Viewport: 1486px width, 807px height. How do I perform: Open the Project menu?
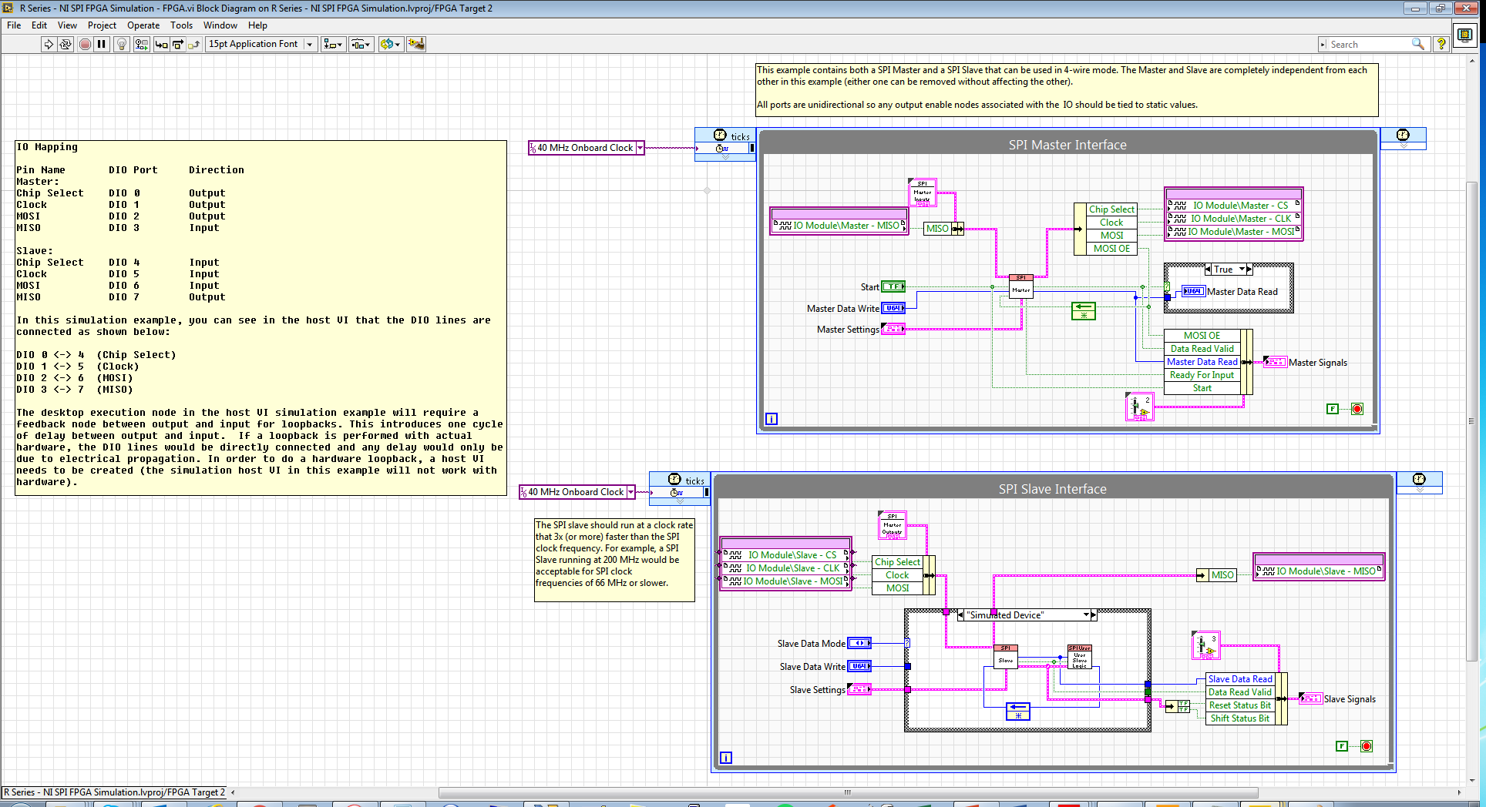point(102,25)
